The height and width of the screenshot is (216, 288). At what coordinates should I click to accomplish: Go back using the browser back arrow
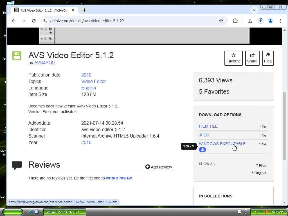pyautogui.click(x=13, y=21)
